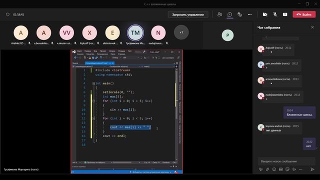
Task: Click the code editor horizontal scrollbar
Action: click(125, 162)
